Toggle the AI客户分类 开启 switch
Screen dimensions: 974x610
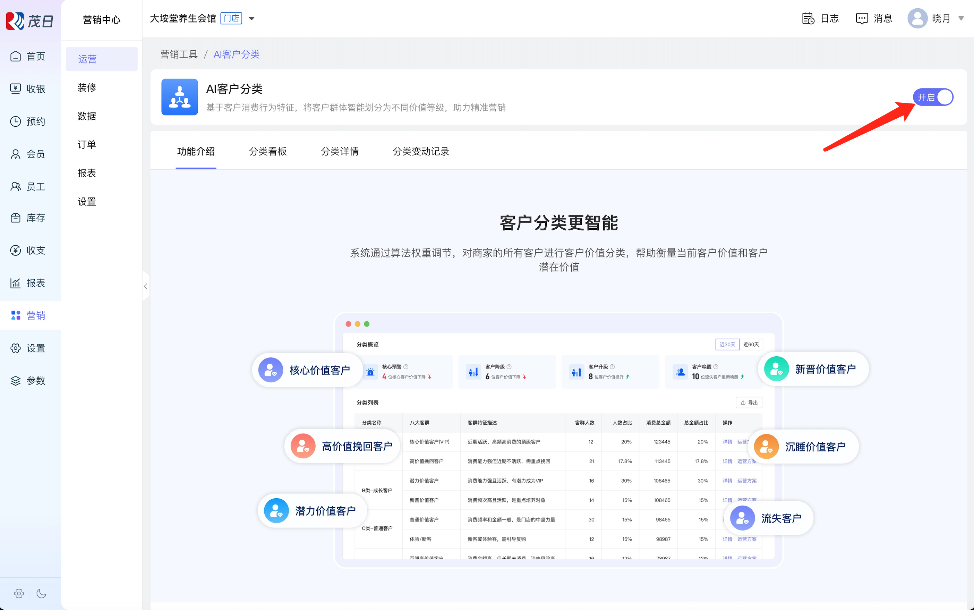tap(933, 97)
